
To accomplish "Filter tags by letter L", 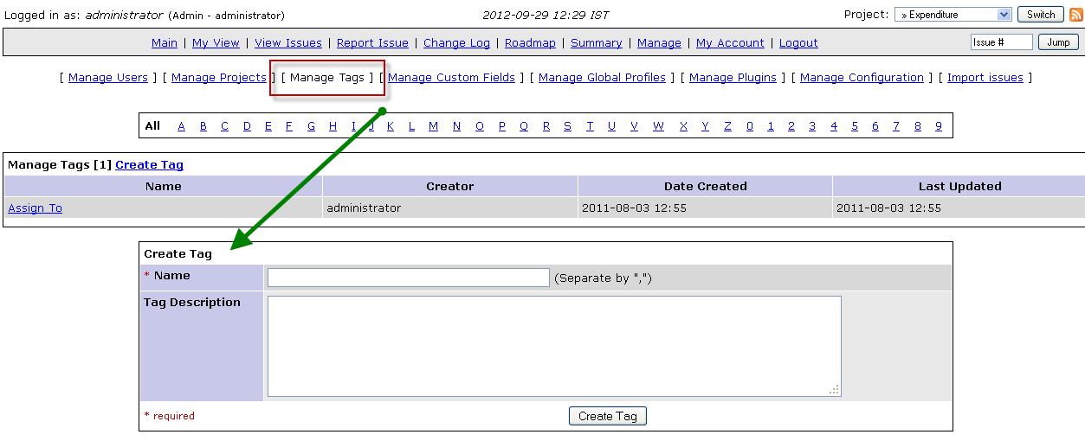I will (x=411, y=126).
